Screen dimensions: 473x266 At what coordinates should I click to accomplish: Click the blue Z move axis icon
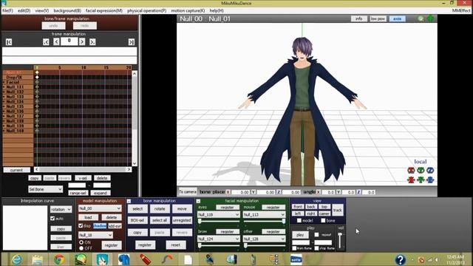point(430,180)
